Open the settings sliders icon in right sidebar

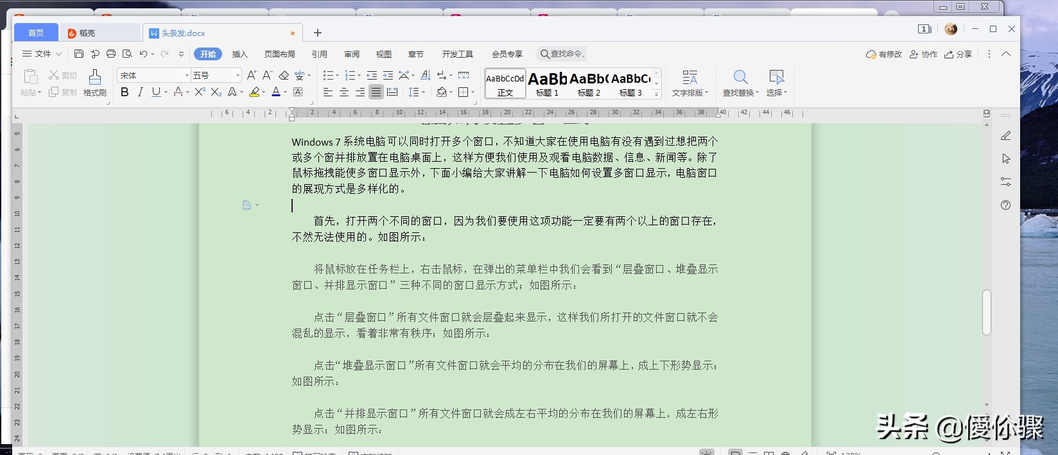pyautogui.click(x=1006, y=182)
